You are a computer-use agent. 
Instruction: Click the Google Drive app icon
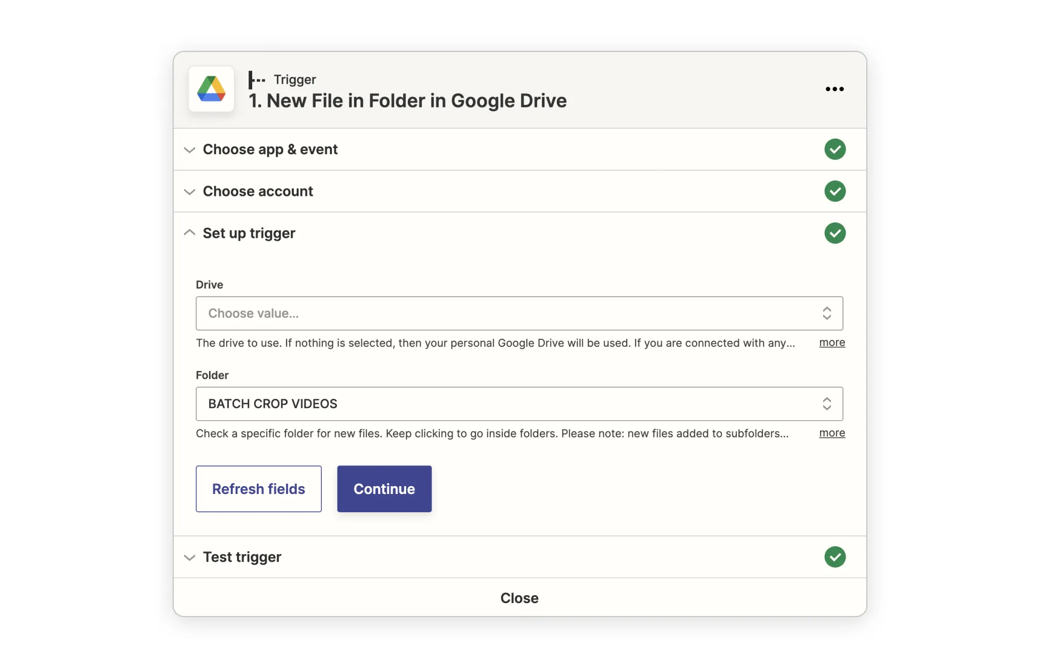[211, 89]
